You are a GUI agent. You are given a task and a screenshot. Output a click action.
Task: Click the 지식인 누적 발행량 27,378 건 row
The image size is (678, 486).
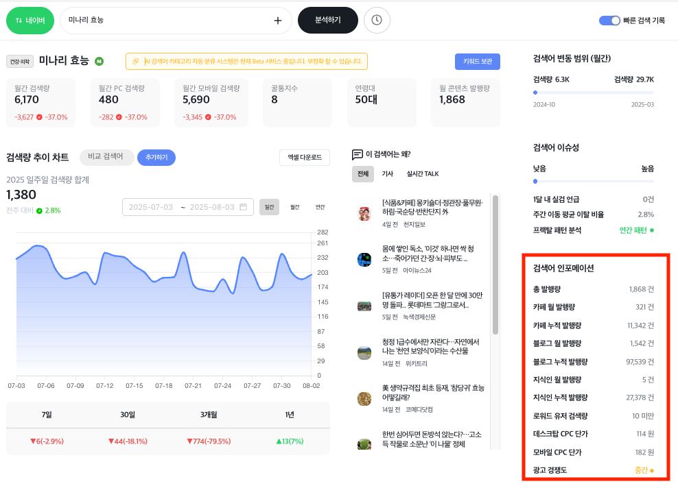[593, 398]
